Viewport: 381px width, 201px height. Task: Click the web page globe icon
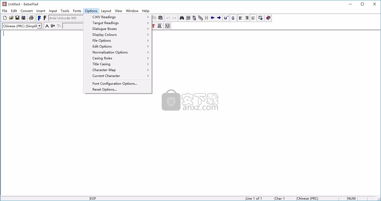tap(261, 18)
